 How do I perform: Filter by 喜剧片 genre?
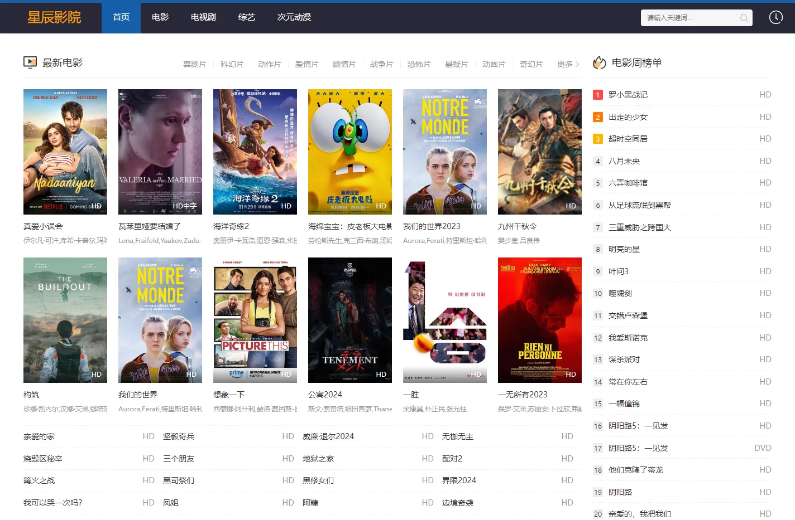195,64
